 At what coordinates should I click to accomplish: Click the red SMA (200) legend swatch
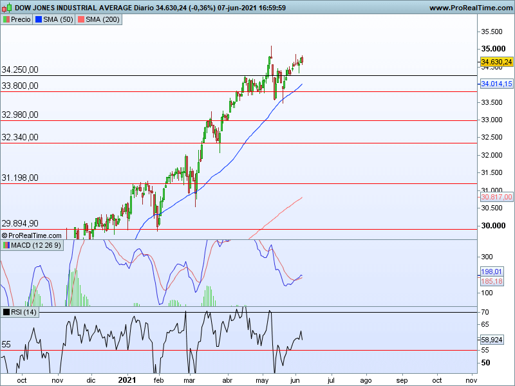click(x=81, y=19)
